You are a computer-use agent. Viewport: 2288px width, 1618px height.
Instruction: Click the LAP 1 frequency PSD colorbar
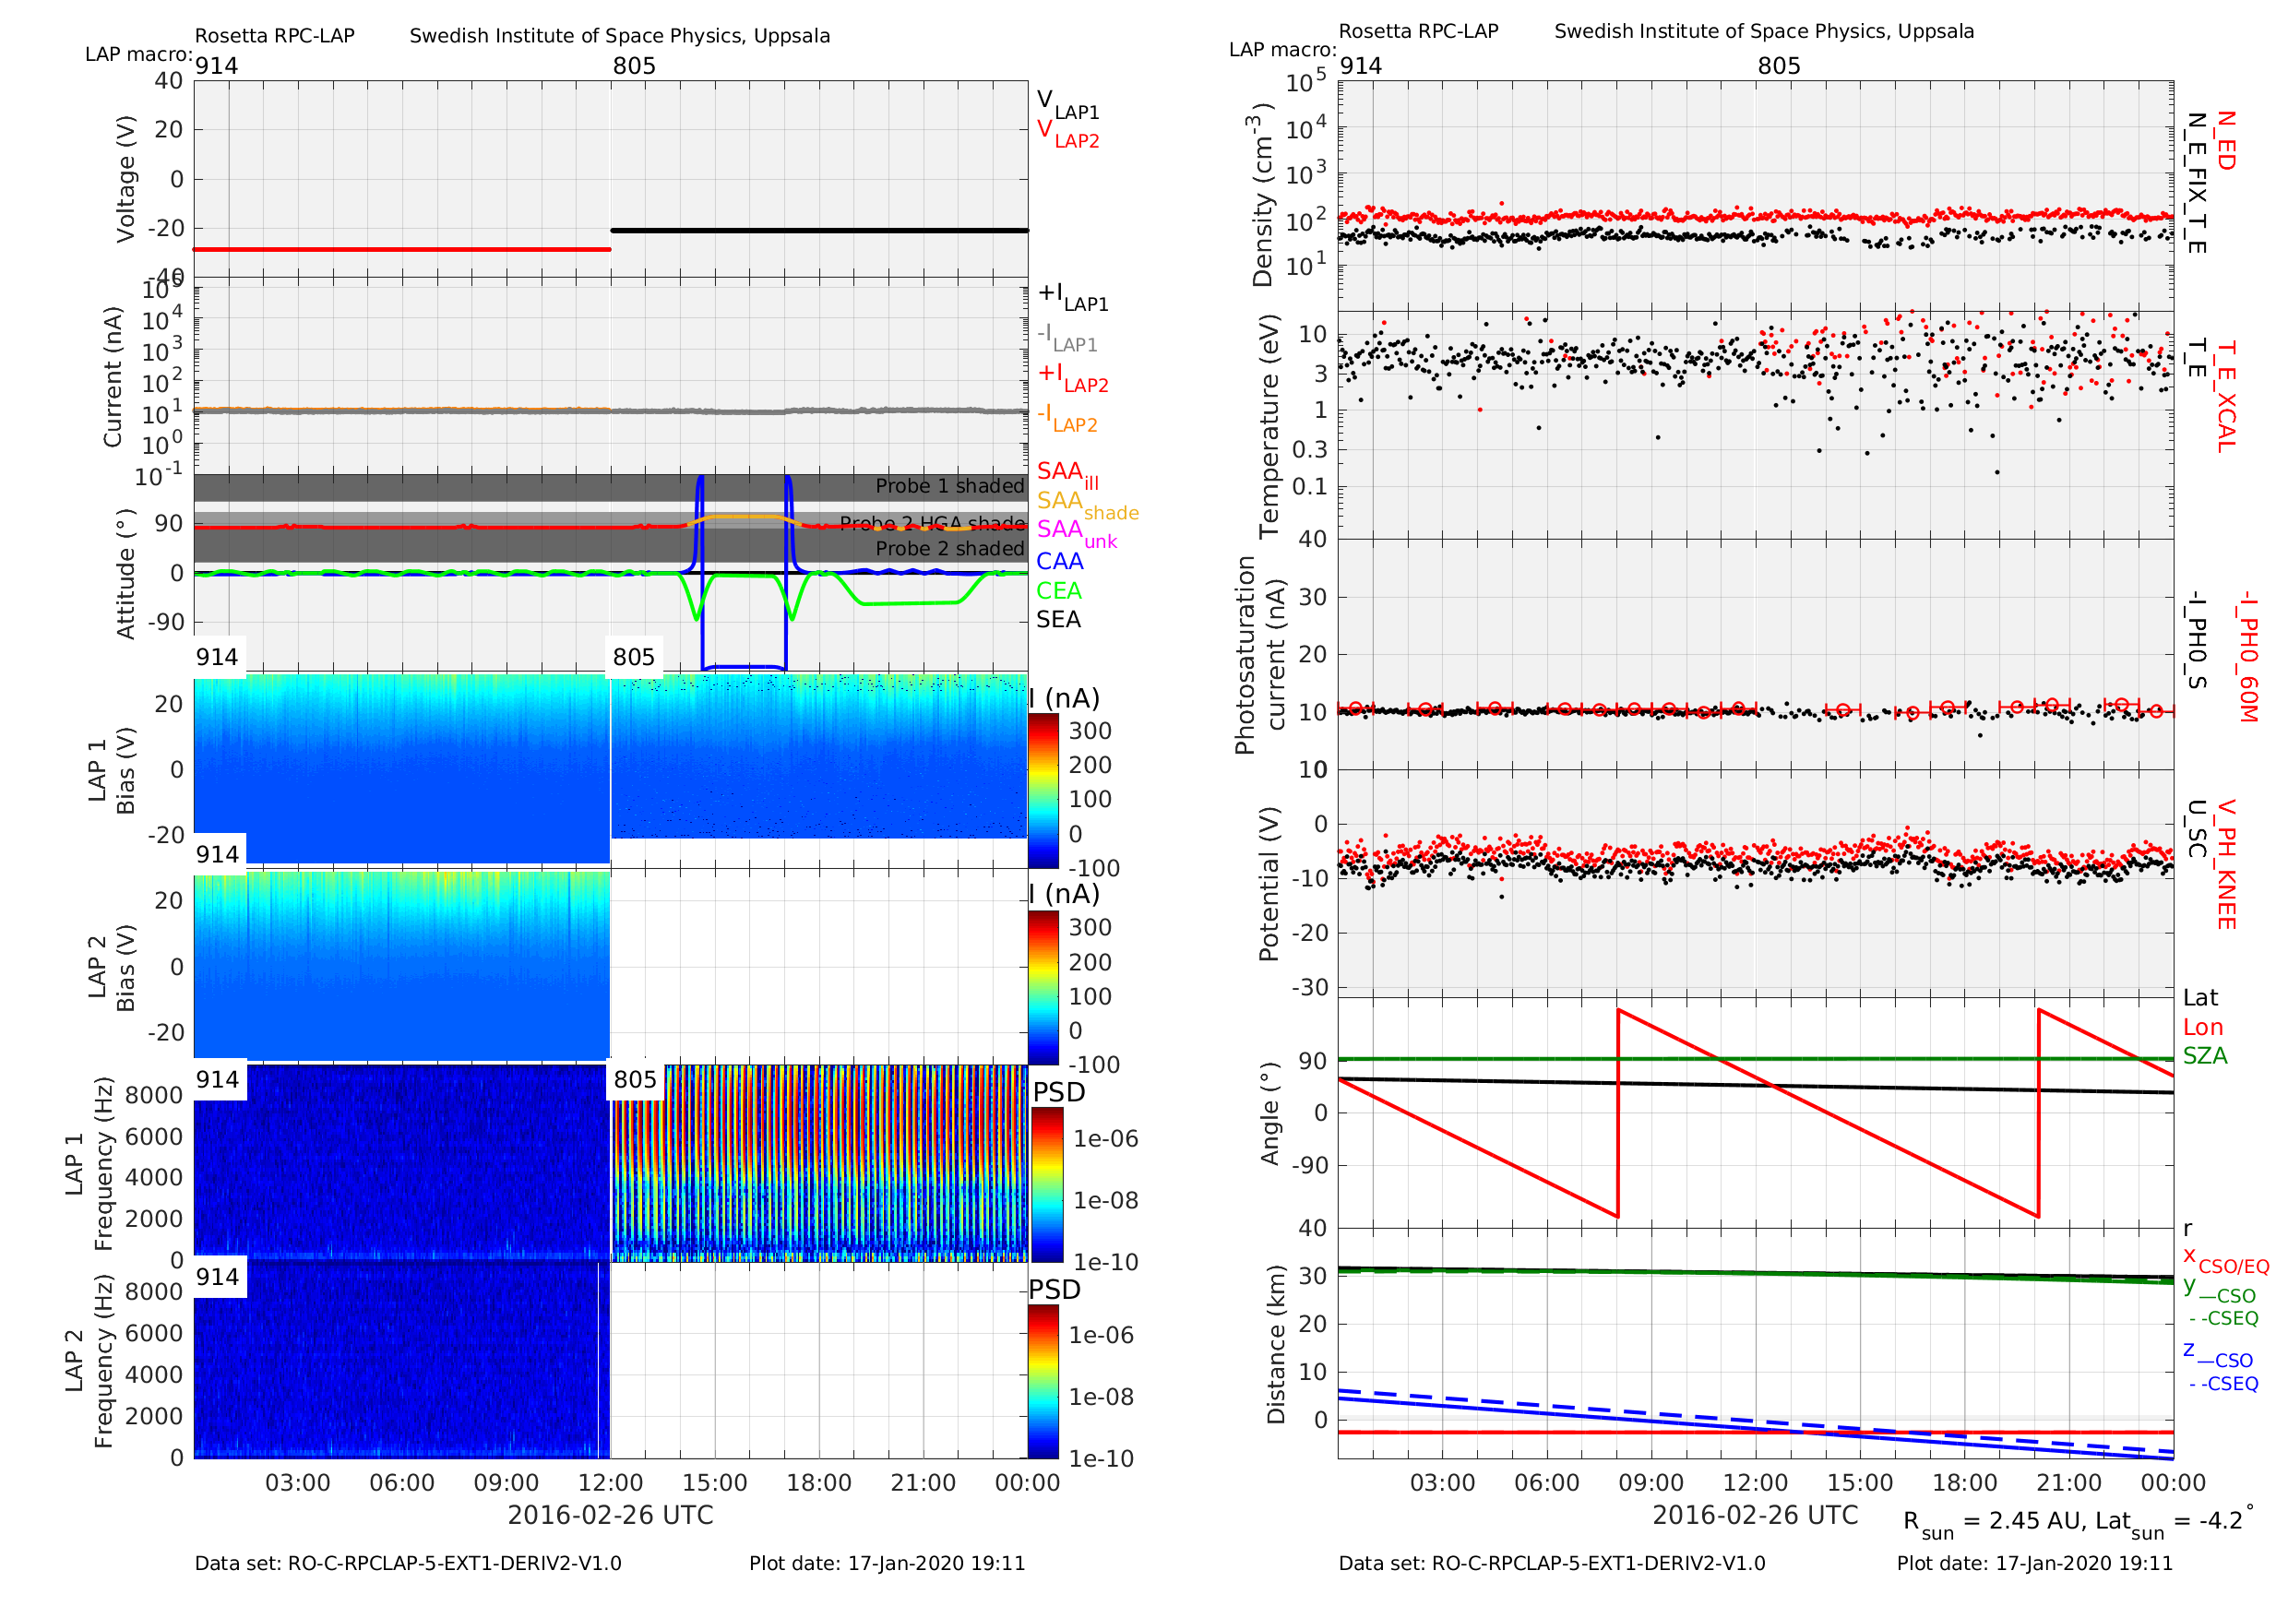1047,1185
